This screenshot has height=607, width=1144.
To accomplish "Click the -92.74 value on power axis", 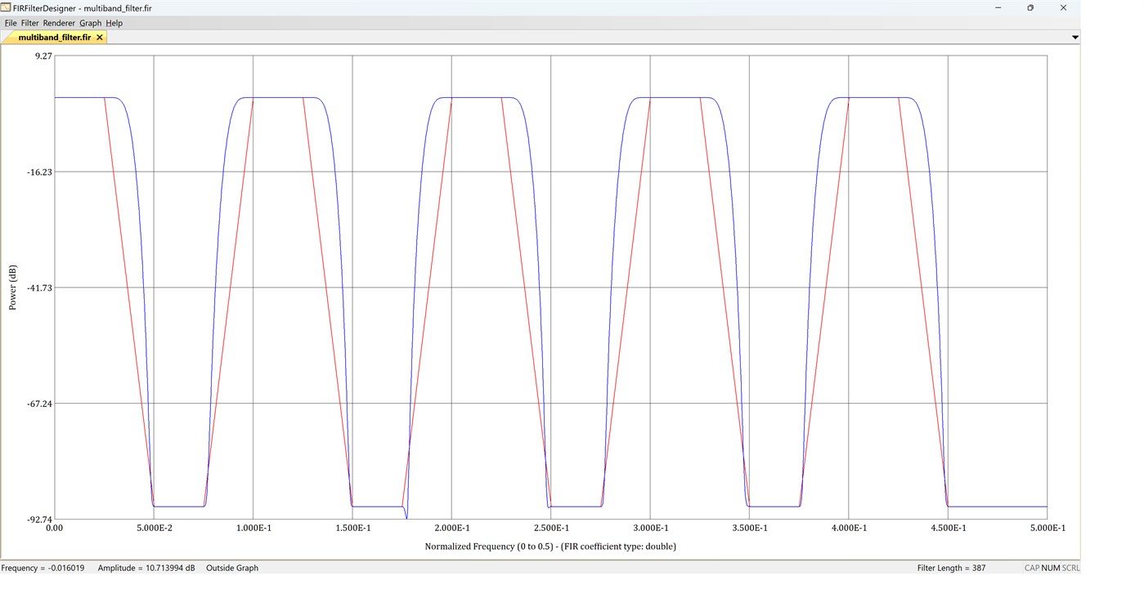I will pyautogui.click(x=38, y=520).
